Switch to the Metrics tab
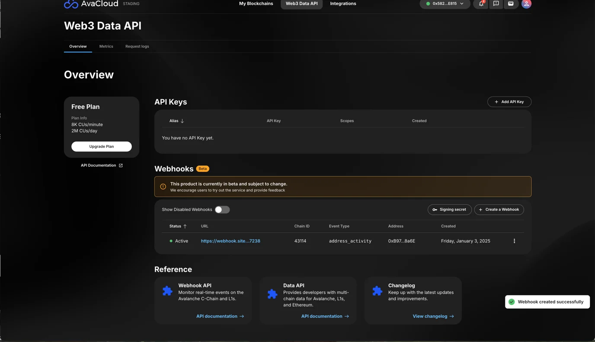The width and height of the screenshot is (595, 342). [x=106, y=46]
